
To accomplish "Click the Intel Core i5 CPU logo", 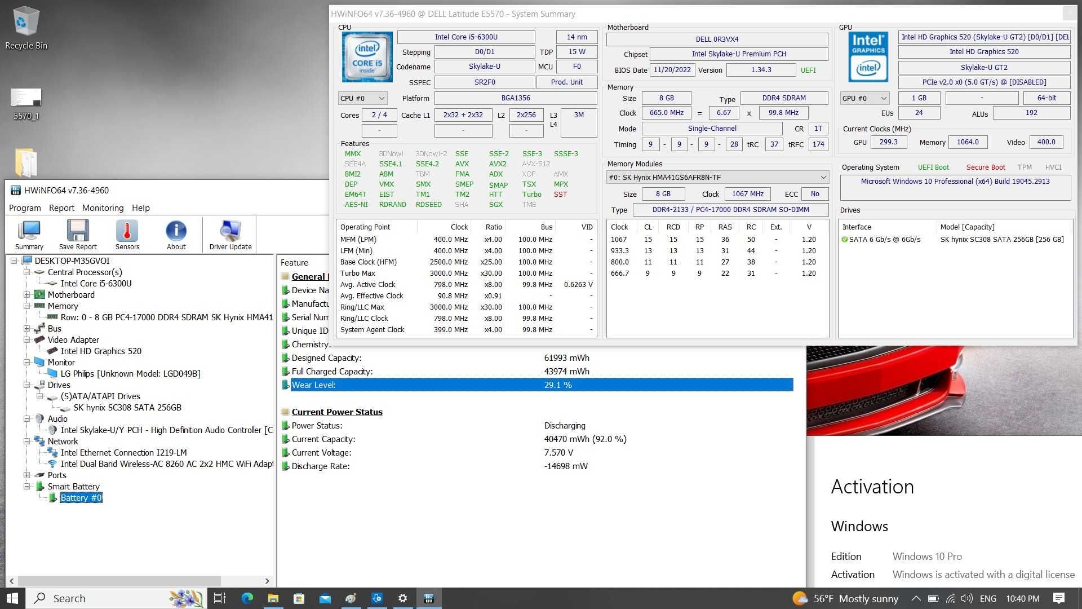I will click(x=367, y=57).
